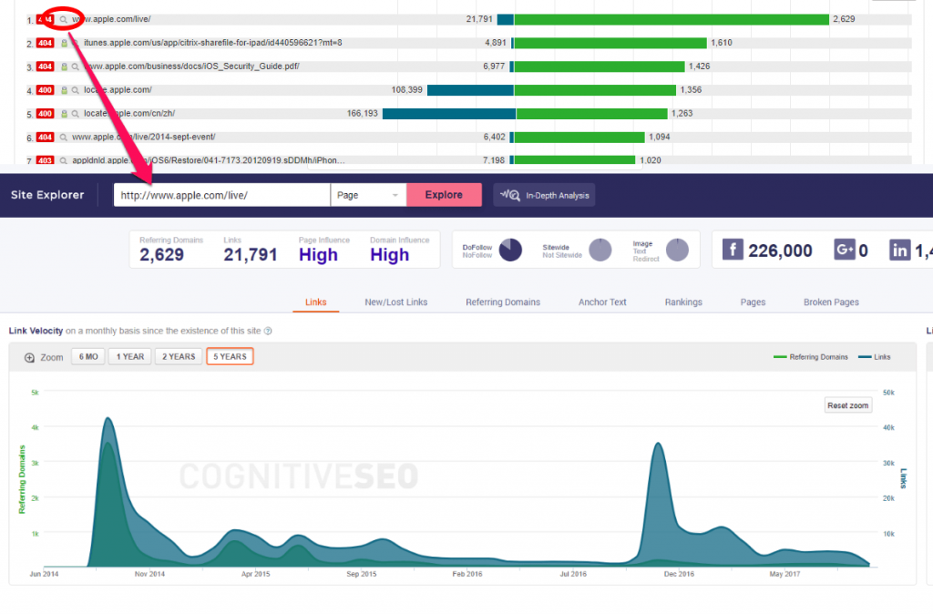Open the Referring Domains tab
Image resolution: width=933 pixels, height=614 pixels.
[503, 302]
